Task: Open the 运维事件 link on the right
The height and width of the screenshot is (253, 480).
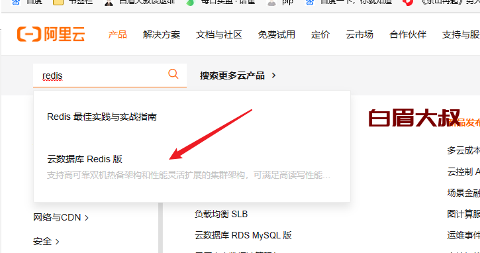Action: tap(463, 235)
